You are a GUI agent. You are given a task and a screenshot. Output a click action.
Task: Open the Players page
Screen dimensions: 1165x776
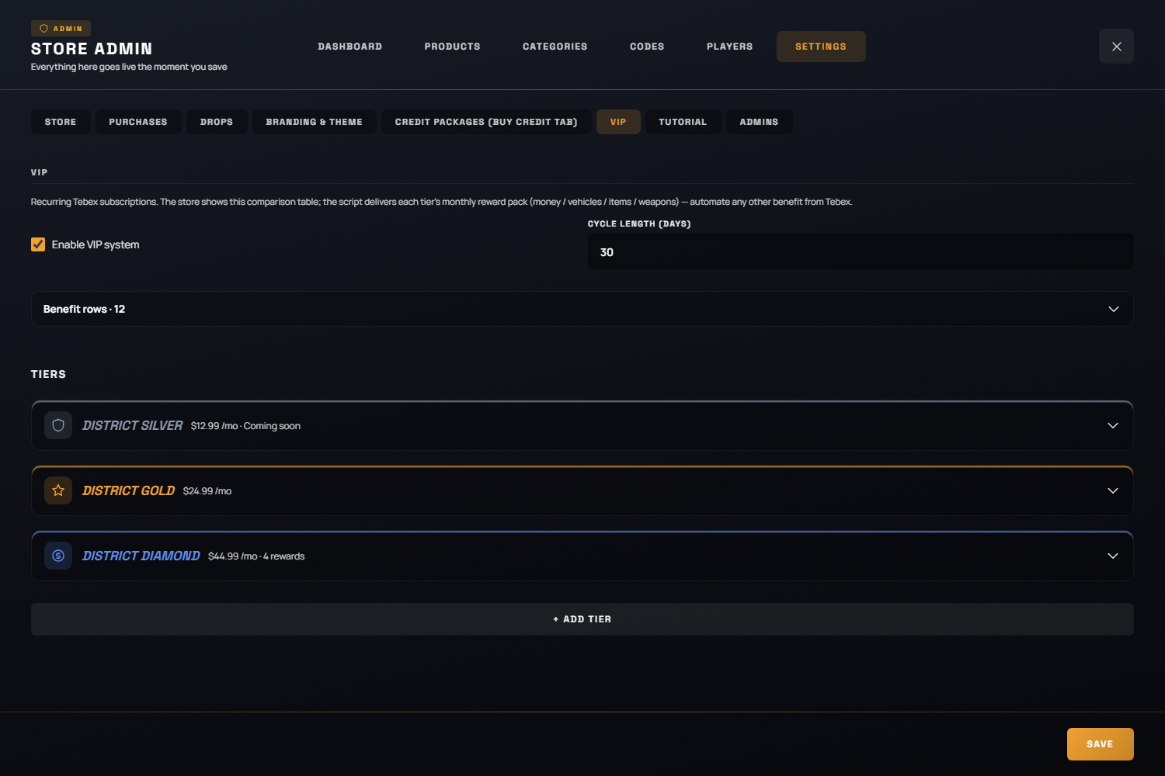click(x=729, y=47)
